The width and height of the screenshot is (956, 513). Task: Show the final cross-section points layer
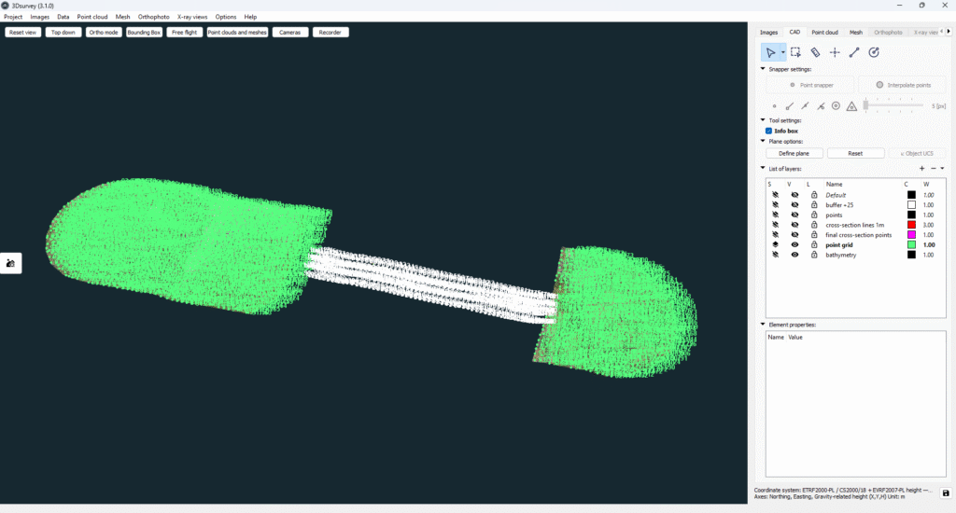[x=794, y=234]
